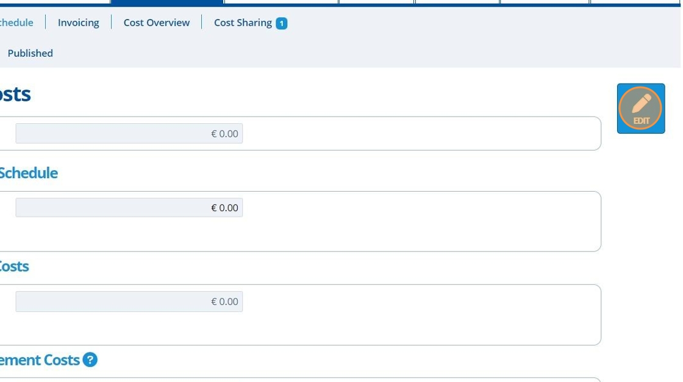
Task: Click the light-blue Costs section heading
Action: pyautogui.click(x=14, y=266)
